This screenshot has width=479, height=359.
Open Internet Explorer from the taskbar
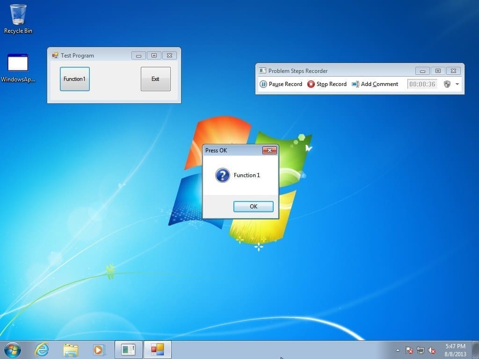click(42, 350)
